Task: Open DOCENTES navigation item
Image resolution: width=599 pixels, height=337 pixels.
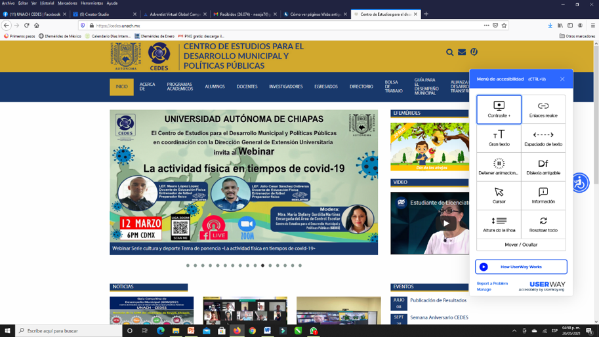Action: coord(247,87)
